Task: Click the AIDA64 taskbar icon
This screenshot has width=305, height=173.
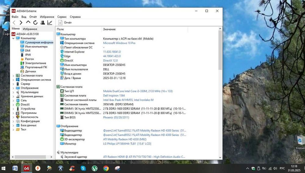Action: tap(27, 168)
